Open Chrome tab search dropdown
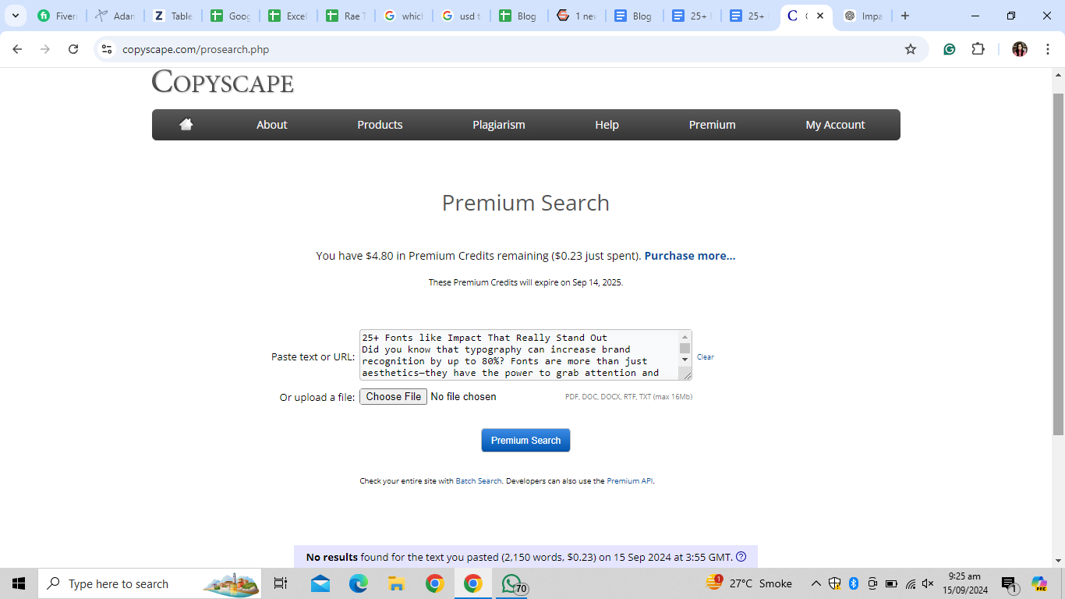This screenshot has height=599, width=1065. coord(15,16)
